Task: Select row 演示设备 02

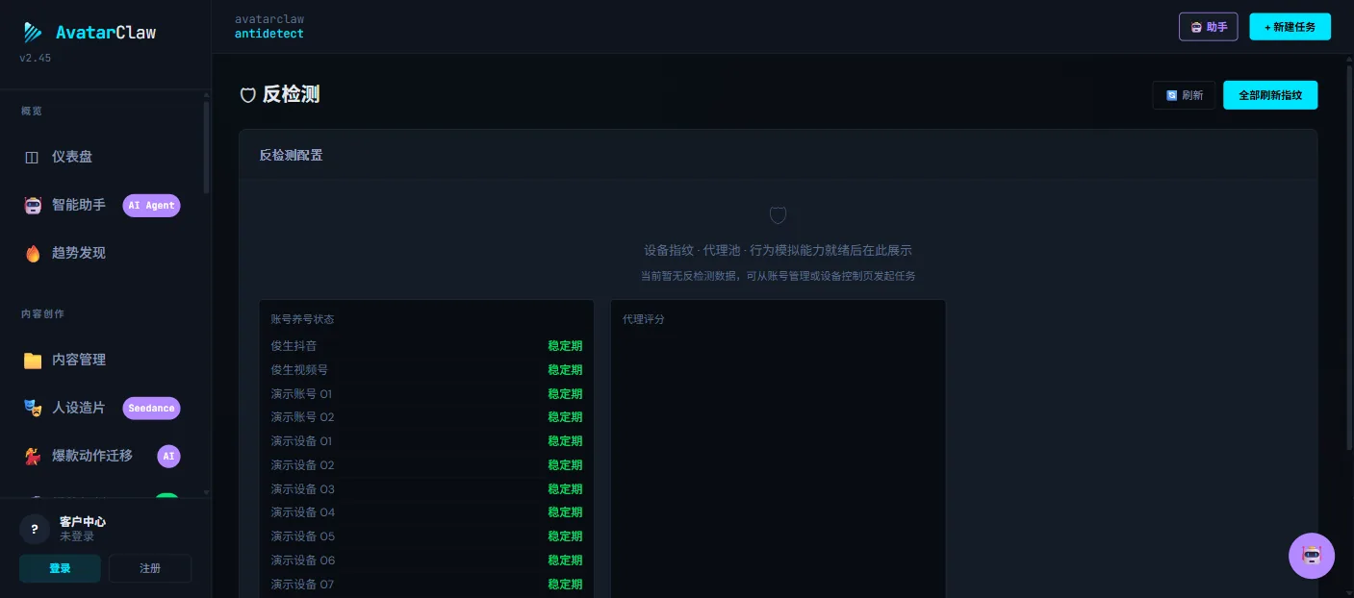Action: (426, 465)
